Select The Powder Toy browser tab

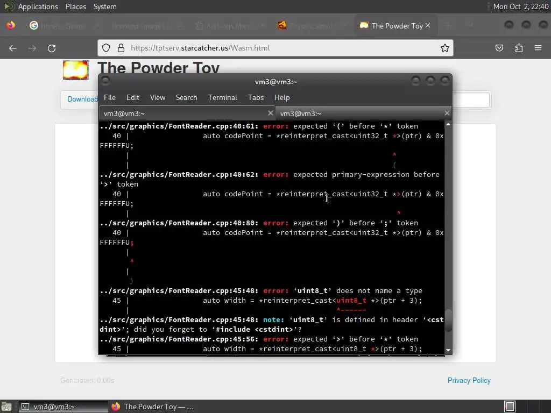tap(395, 26)
